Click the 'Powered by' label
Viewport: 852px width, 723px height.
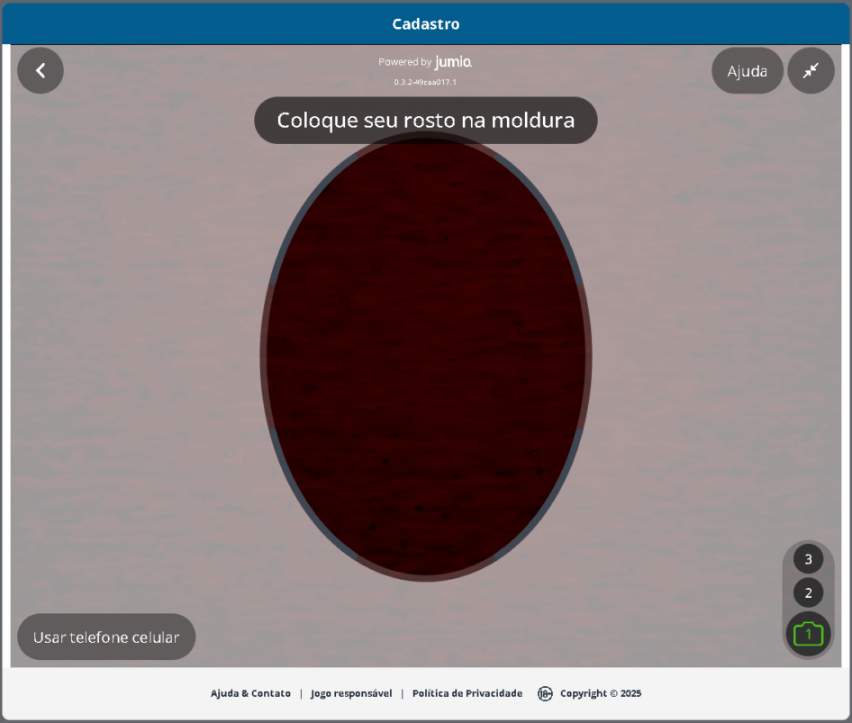coord(404,62)
